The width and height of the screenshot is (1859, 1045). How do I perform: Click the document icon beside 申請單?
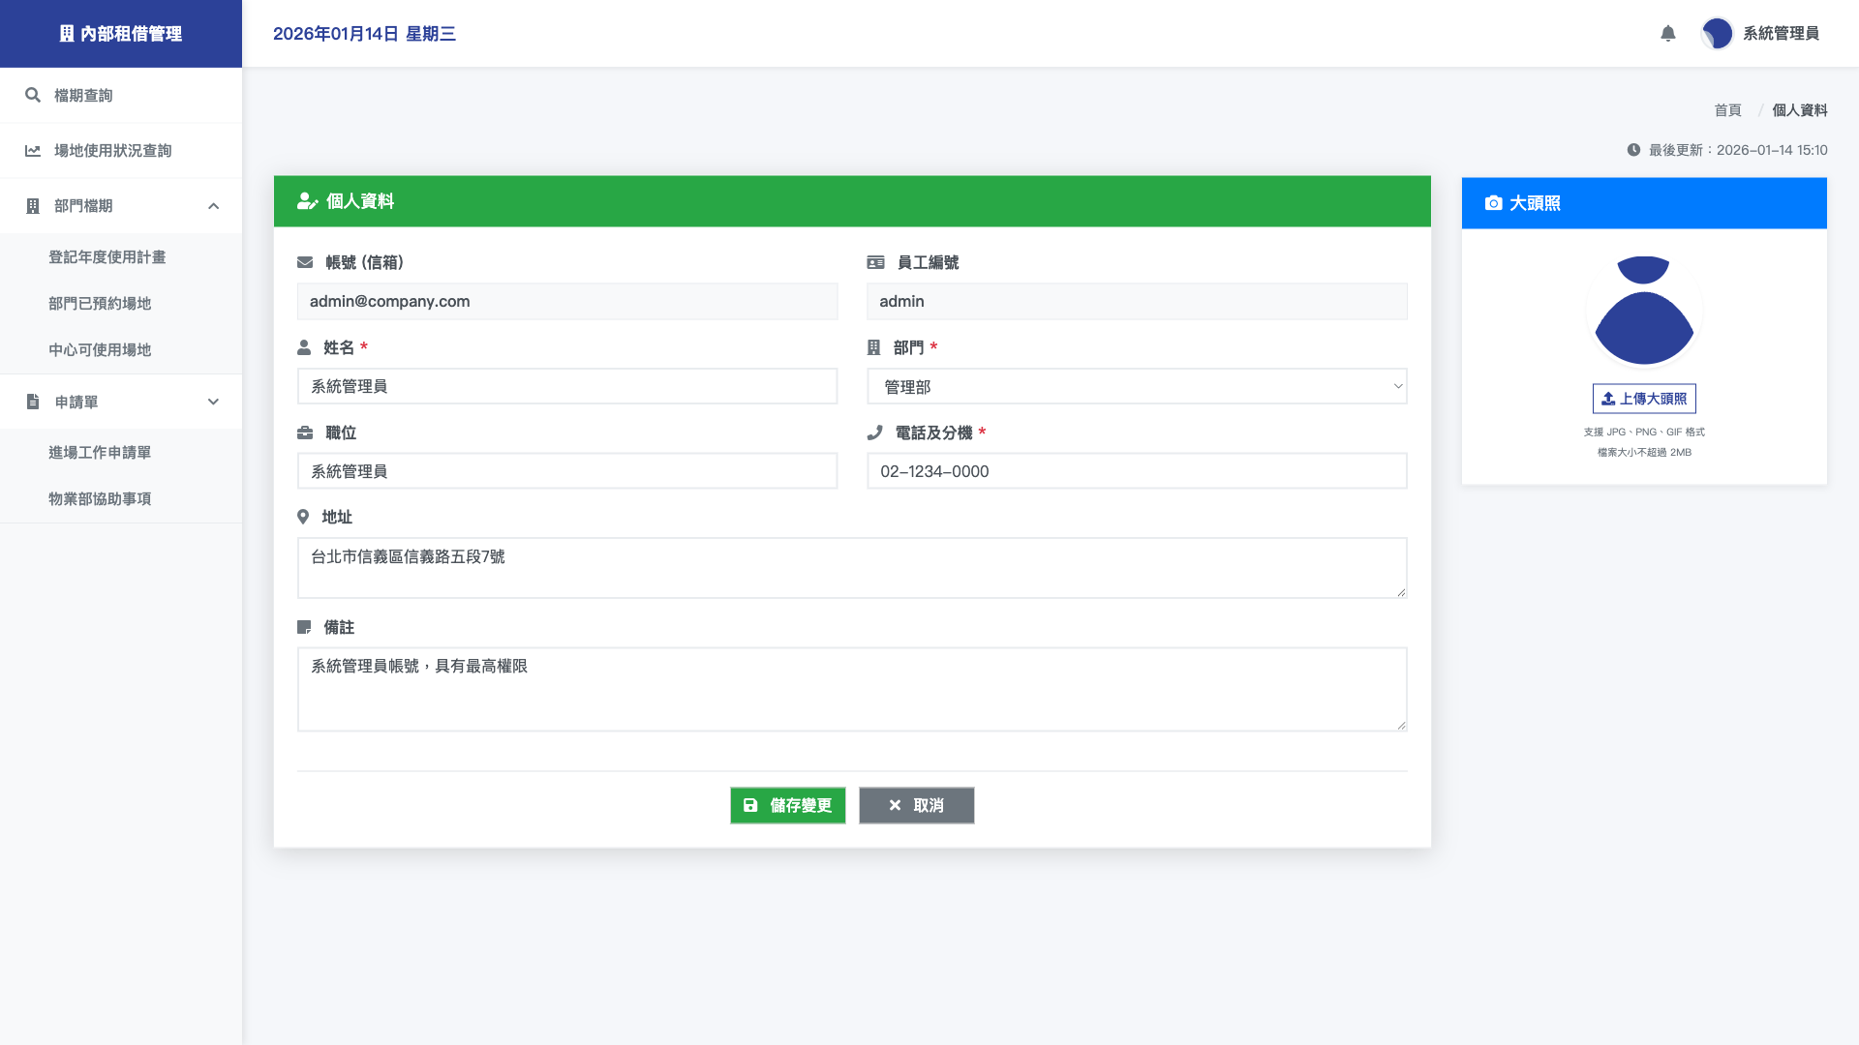tap(33, 402)
